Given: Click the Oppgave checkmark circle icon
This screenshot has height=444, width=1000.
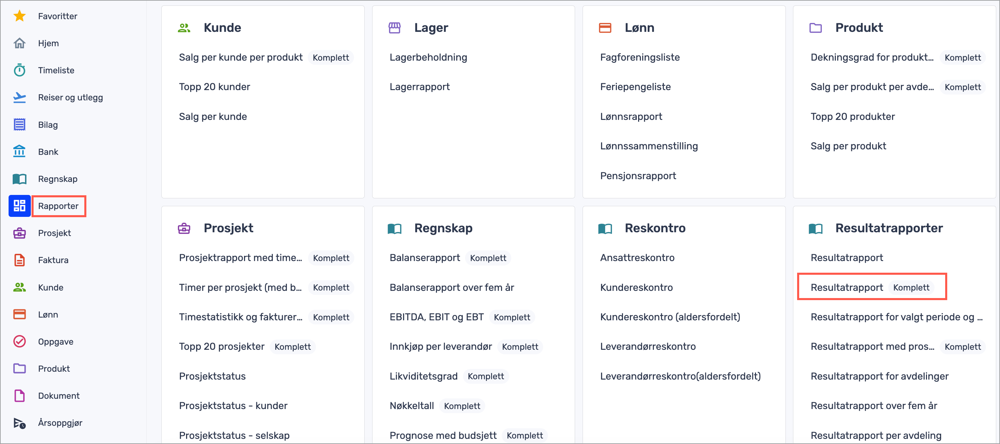Looking at the screenshot, I should (x=20, y=341).
